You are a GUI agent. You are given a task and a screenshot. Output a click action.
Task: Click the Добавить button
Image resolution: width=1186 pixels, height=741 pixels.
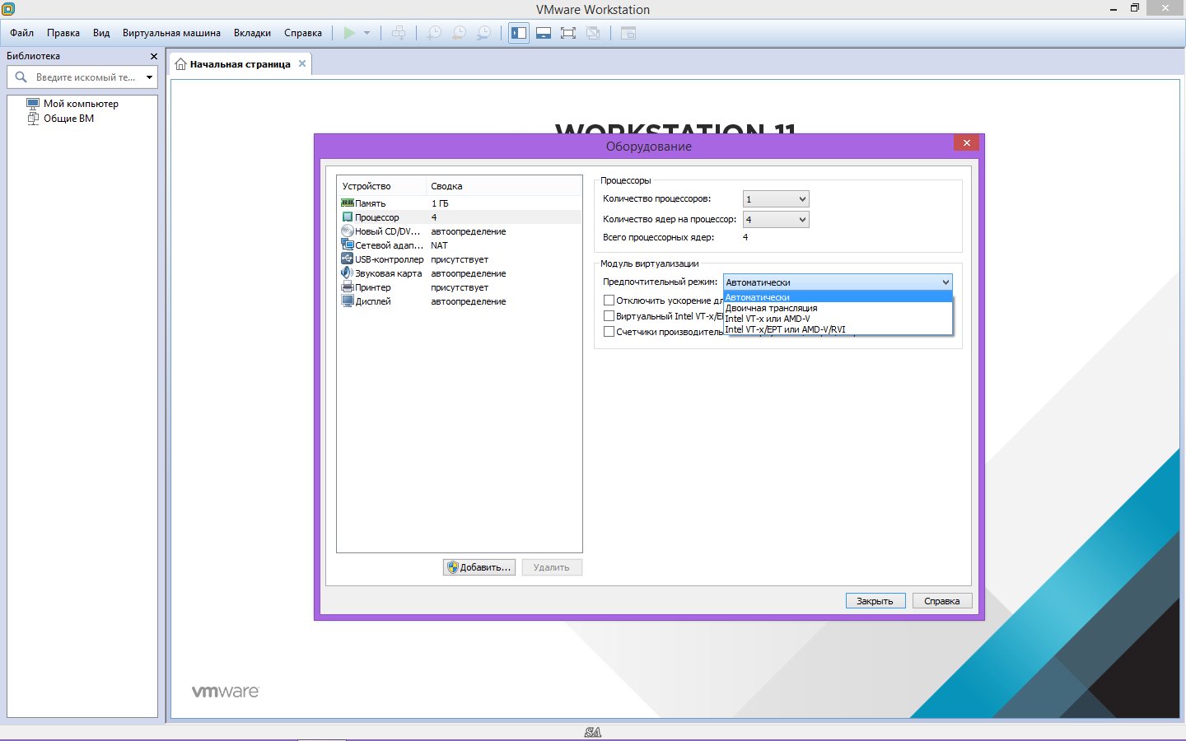coord(479,567)
